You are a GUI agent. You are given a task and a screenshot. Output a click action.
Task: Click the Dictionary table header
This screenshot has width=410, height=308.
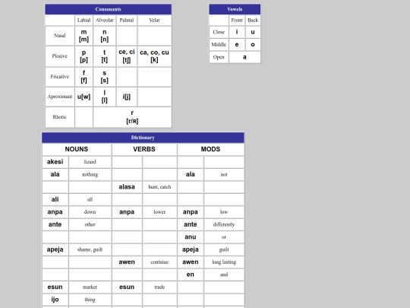click(143, 138)
